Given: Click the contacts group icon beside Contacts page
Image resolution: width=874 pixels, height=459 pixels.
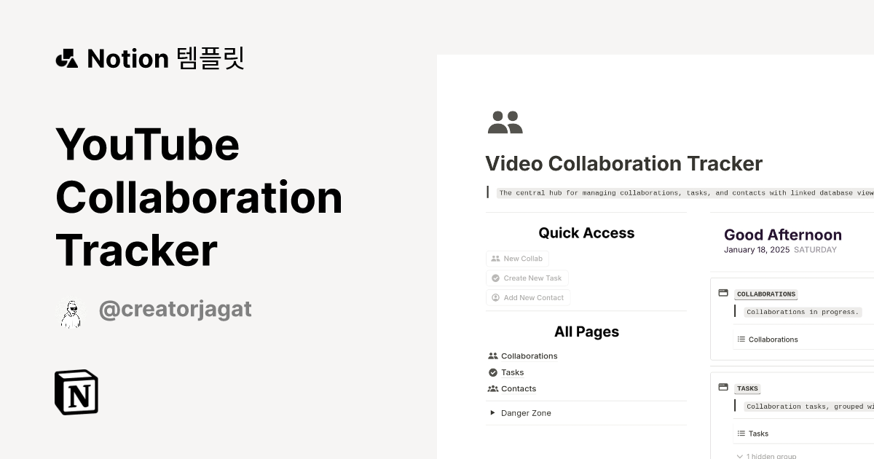Looking at the screenshot, I should 493,388.
